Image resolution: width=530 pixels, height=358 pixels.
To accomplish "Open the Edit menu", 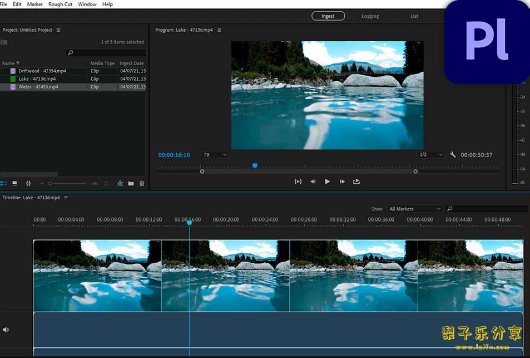I will 17,4.
